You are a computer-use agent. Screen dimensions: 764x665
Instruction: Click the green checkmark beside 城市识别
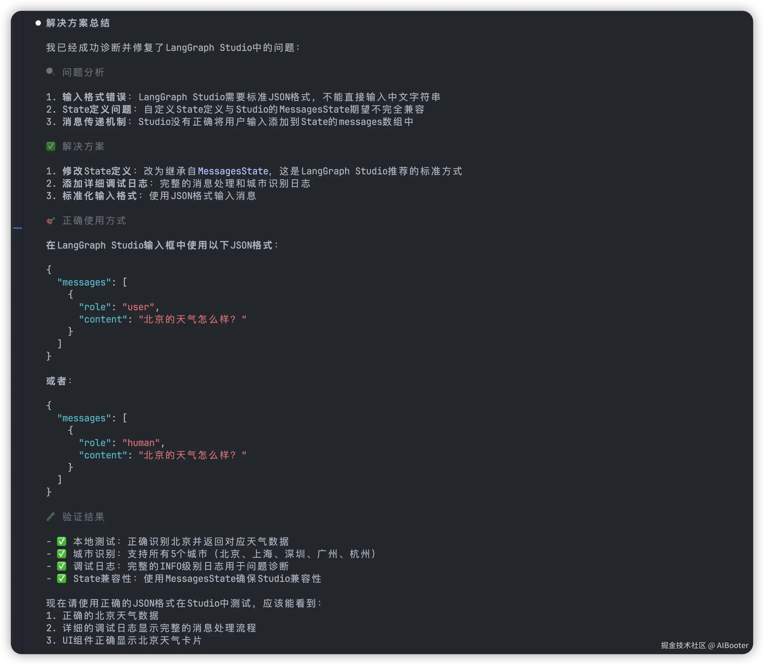[x=62, y=554]
